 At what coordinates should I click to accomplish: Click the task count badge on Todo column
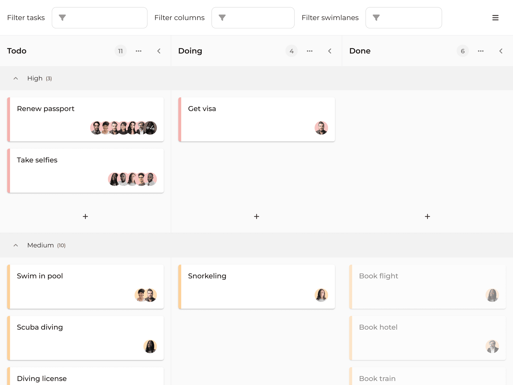tap(120, 51)
